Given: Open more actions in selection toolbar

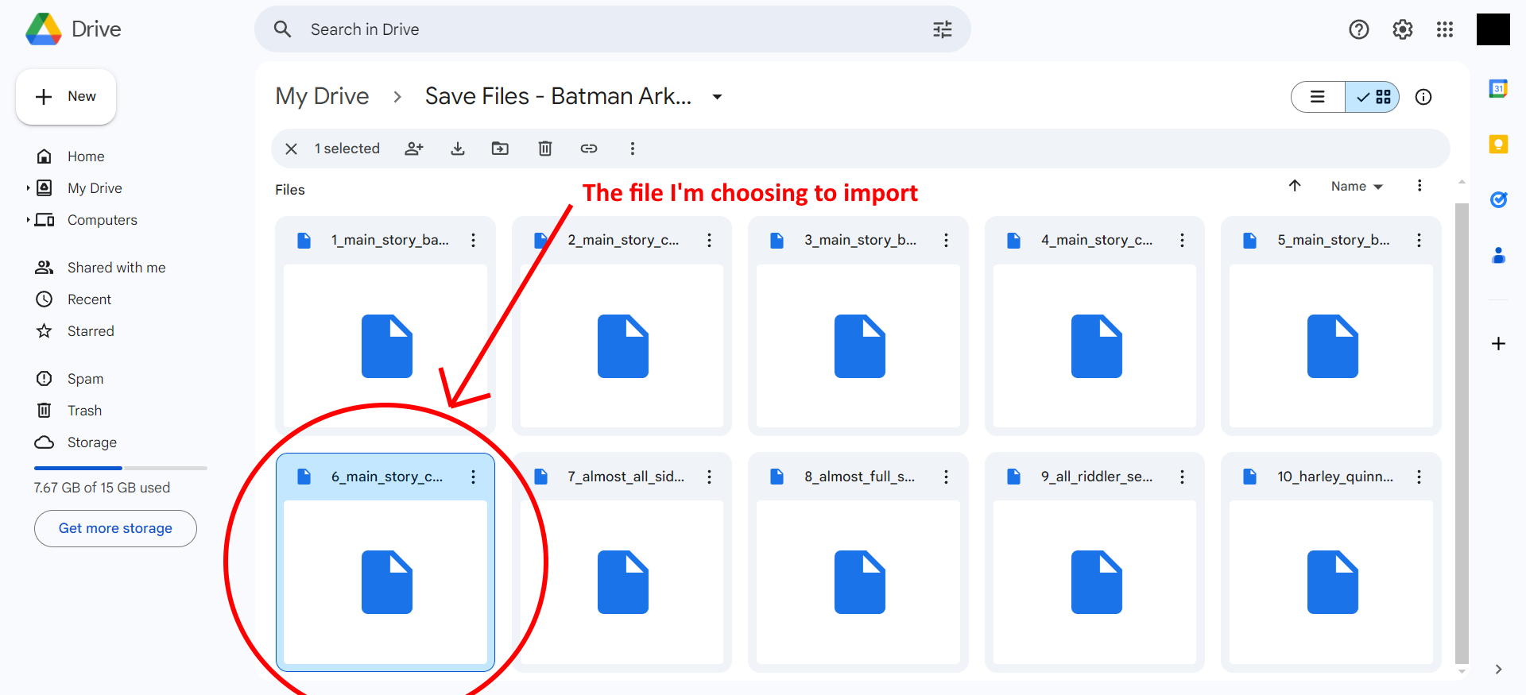Looking at the screenshot, I should tap(633, 149).
